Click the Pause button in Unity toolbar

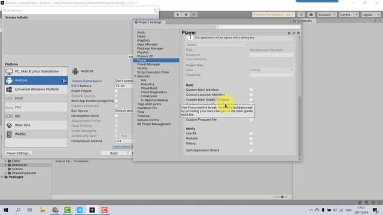click(186, 14)
